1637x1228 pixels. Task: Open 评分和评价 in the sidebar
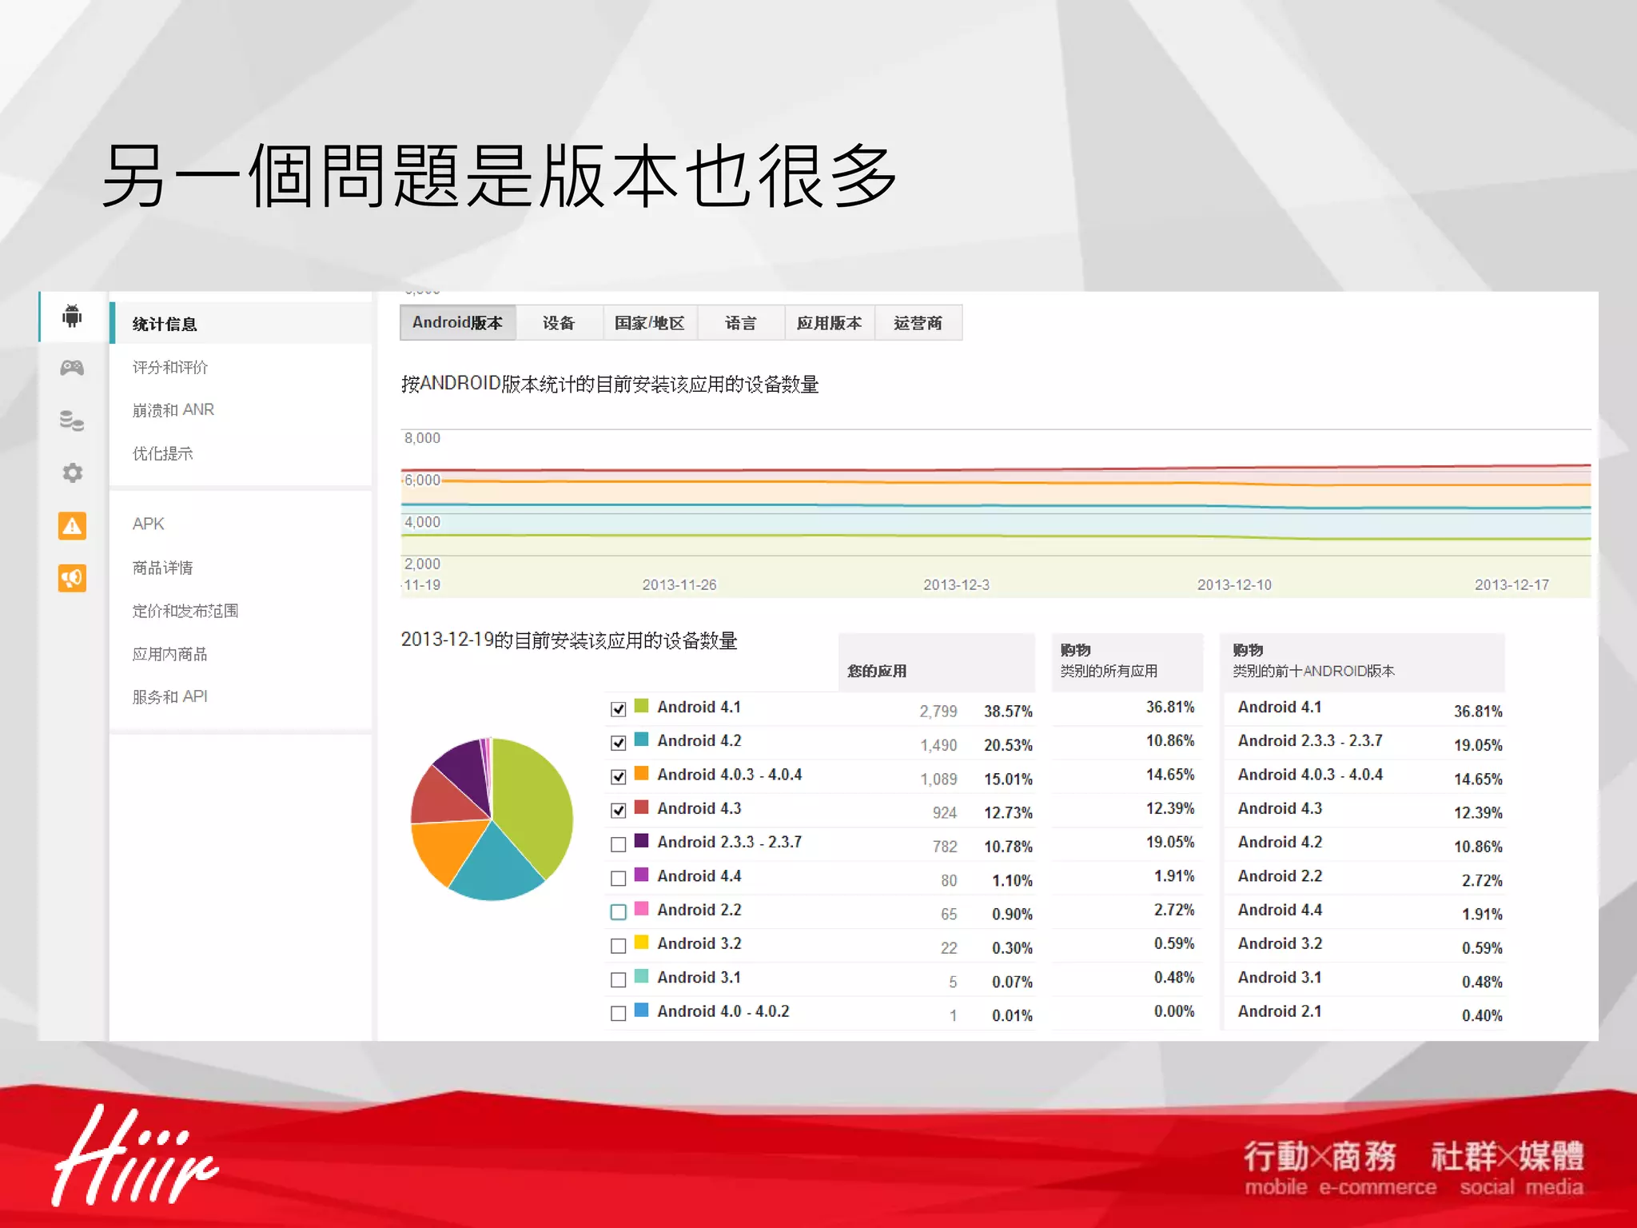(169, 367)
